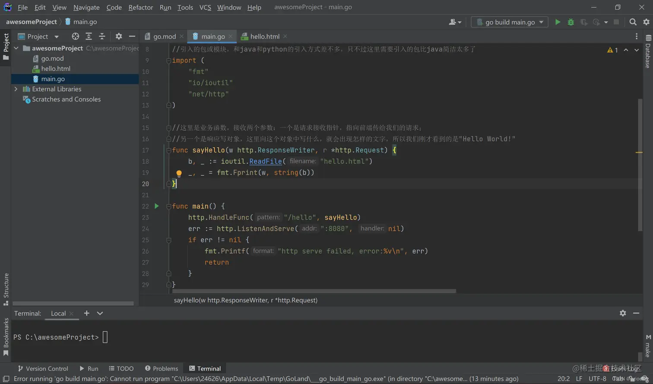Switch to the hello.html editor tab
The height and width of the screenshot is (384, 653).
(264, 36)
